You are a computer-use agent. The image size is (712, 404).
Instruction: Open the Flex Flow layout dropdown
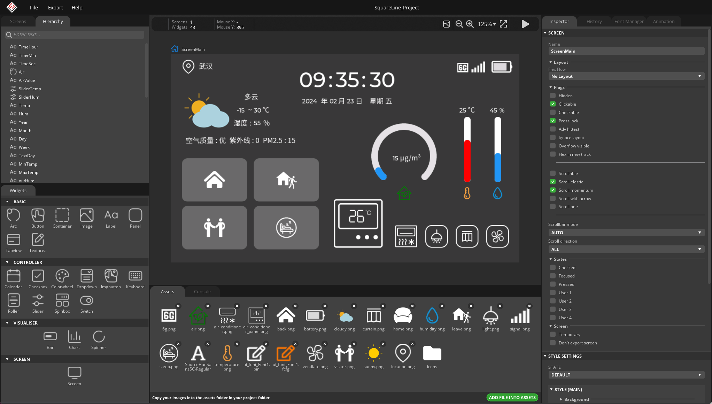[626, 76]
